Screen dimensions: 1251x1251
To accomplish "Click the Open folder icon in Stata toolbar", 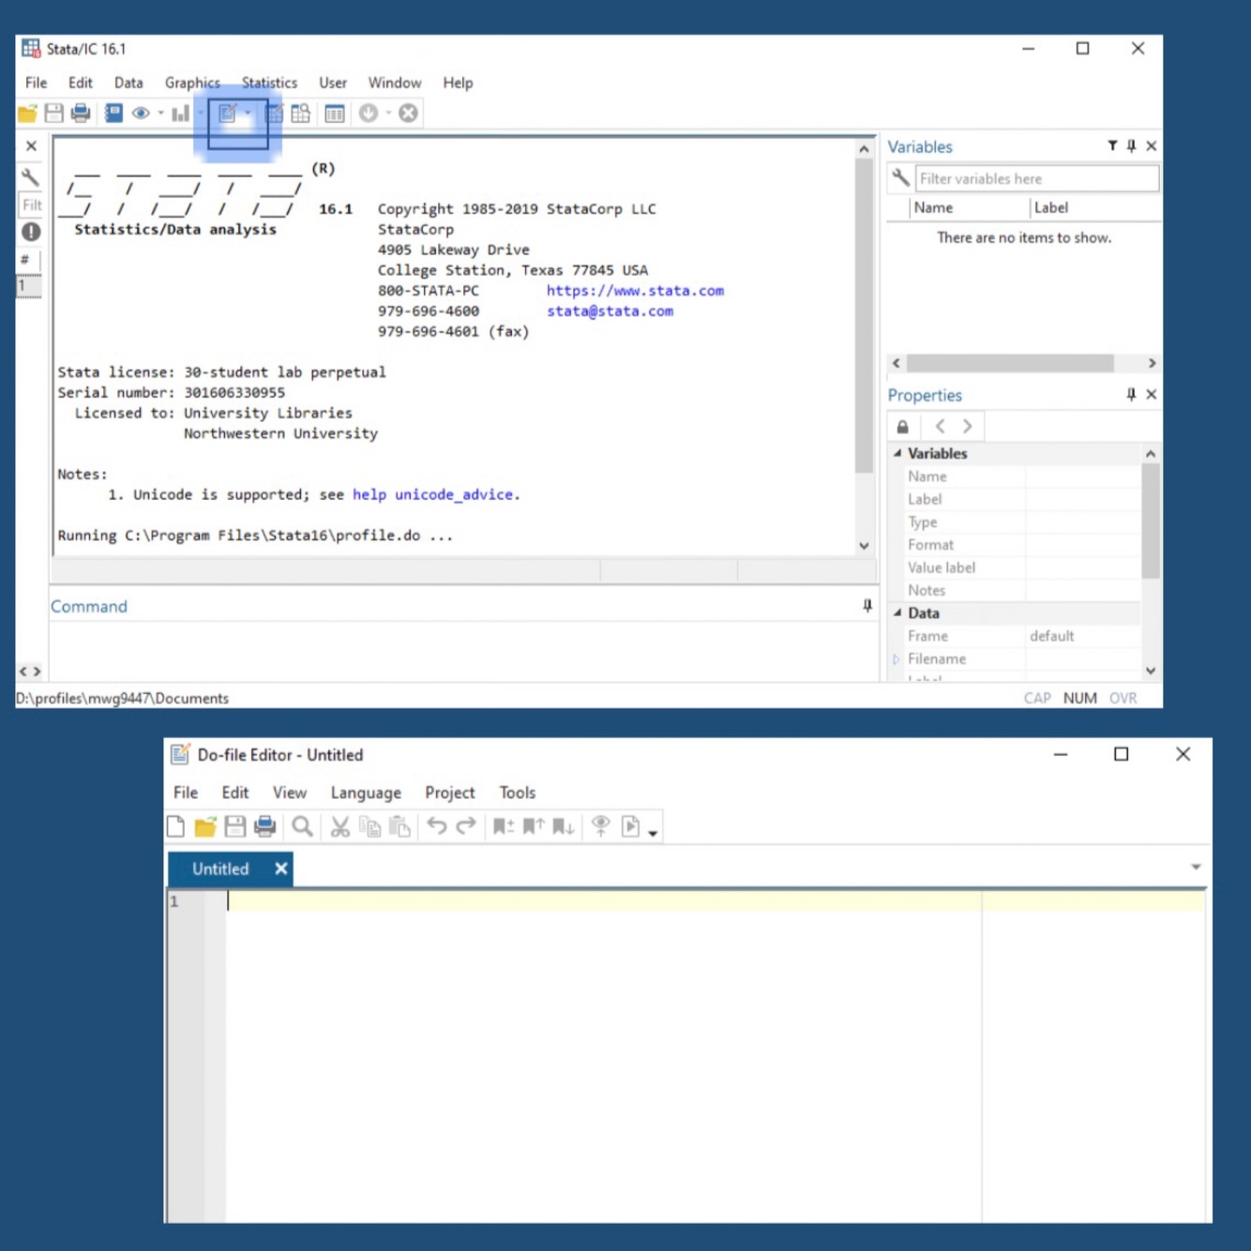I will (x=27, y=113).
